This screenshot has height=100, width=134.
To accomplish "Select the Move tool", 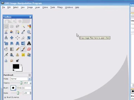I will coord(12,38).
